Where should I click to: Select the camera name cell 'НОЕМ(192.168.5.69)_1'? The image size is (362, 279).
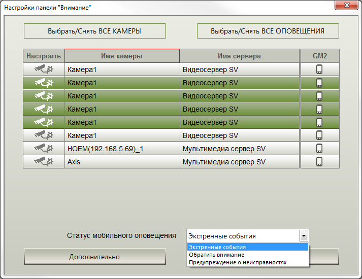(x=122, y=149)
